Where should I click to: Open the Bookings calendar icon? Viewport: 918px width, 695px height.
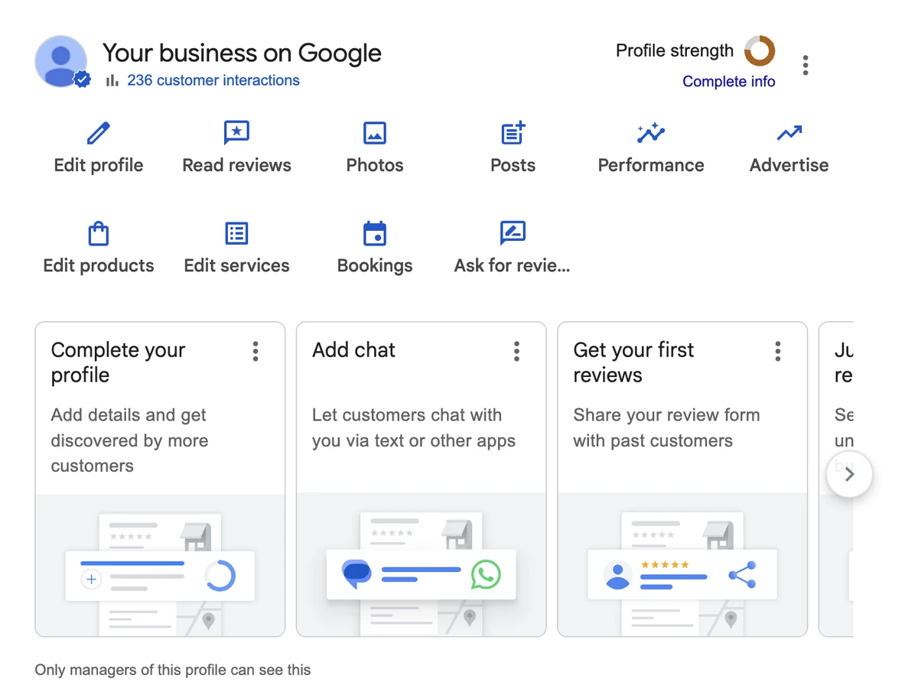[x=375, y=233]
